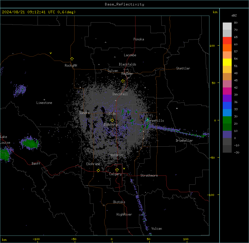Click the Innisfail city label
The width and height of the screenshot is (249, 243).
click(120, 94)
